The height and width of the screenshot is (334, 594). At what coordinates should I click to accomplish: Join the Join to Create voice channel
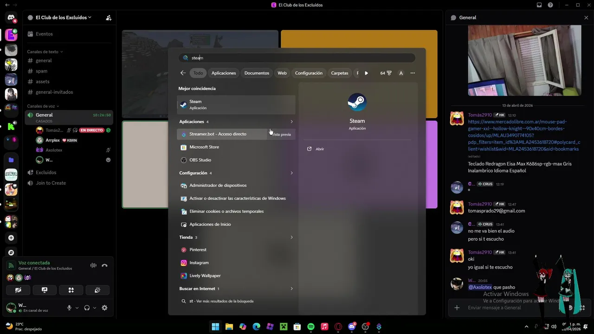pyautogui.click(x=70, y=183)
